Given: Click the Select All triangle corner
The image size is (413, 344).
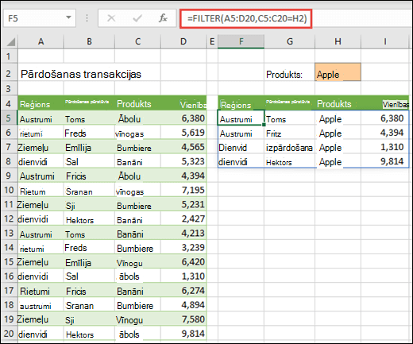Looking at the screenshot, I should pos(11,42).
